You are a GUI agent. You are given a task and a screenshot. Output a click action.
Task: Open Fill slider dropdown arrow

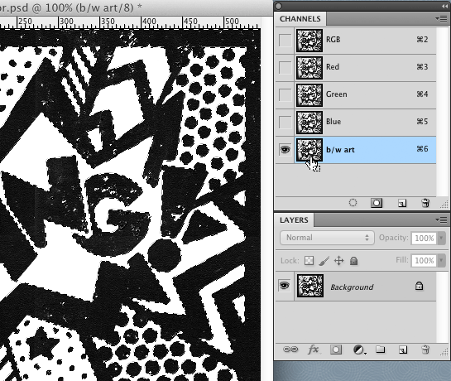pos(441,261)
